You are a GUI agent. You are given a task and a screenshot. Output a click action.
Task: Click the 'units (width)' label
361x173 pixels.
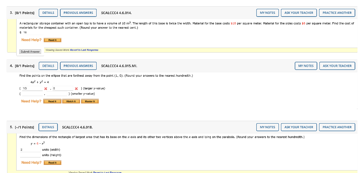point(51,150)
